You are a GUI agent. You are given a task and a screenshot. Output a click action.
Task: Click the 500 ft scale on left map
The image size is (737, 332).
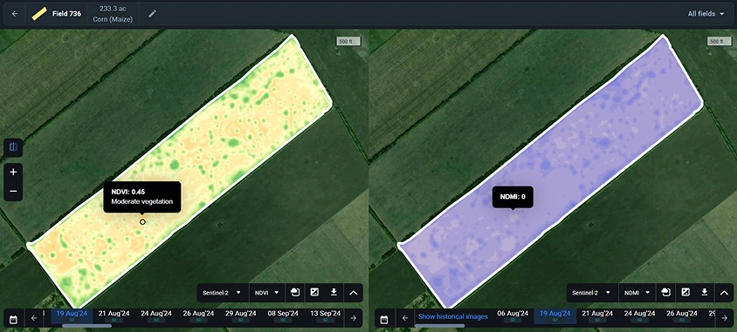tap(348, 41)
